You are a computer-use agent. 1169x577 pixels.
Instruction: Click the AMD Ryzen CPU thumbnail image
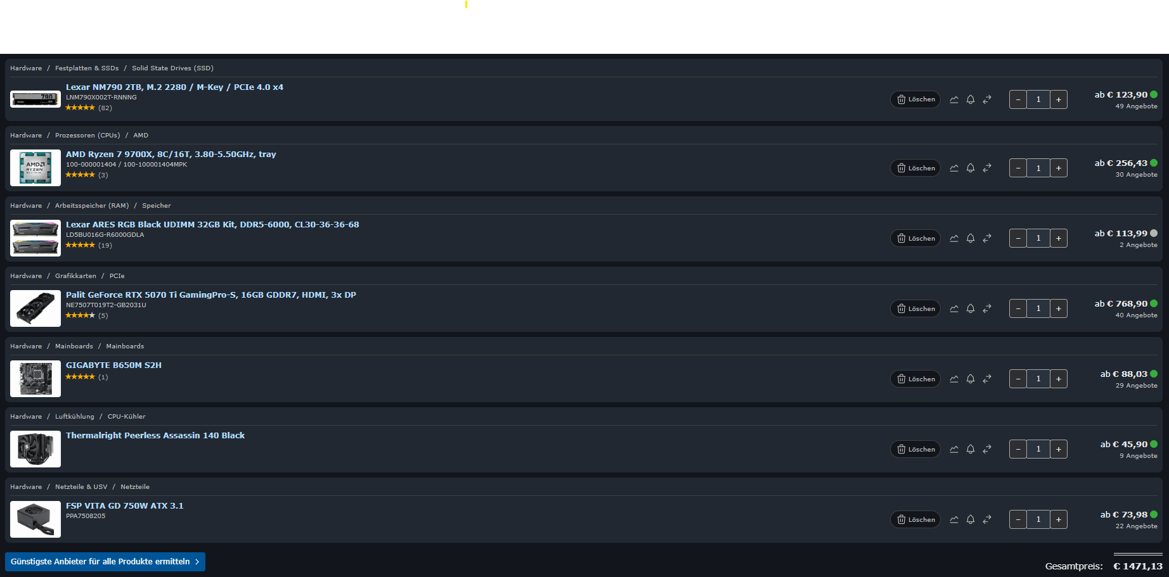(36, 168)
